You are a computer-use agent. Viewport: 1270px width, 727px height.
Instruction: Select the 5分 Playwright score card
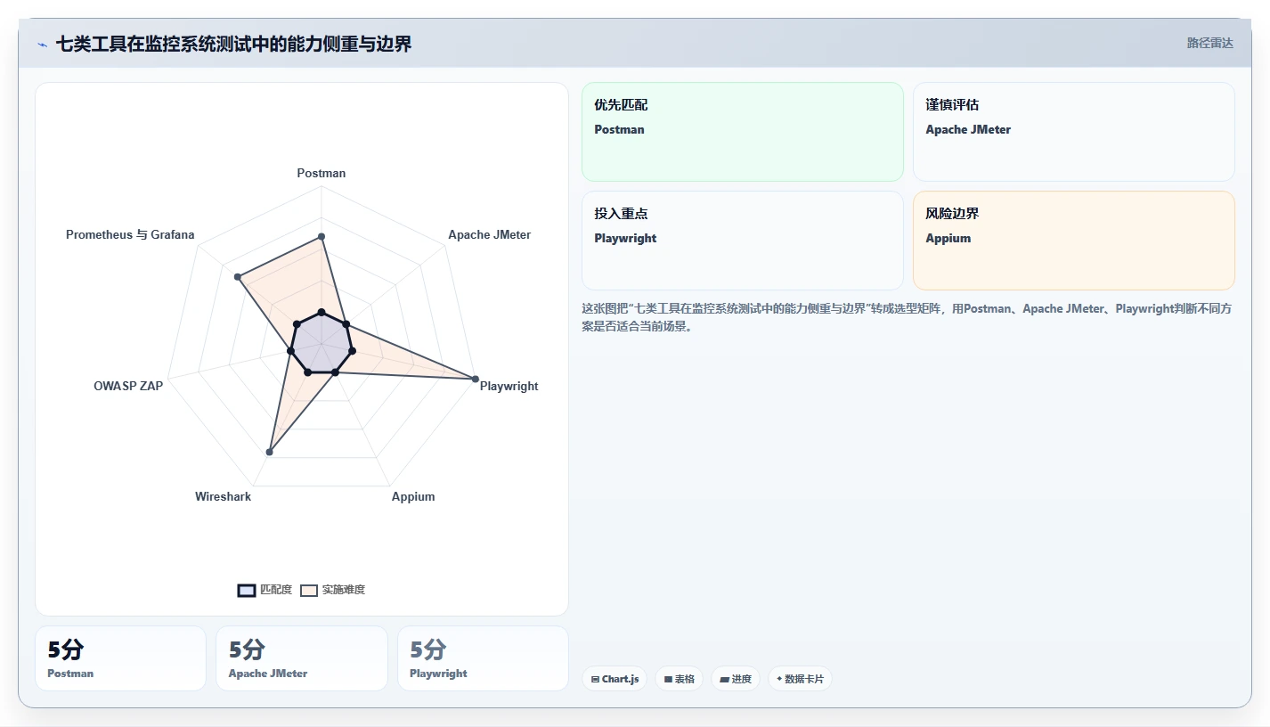[x=483, y=658]
